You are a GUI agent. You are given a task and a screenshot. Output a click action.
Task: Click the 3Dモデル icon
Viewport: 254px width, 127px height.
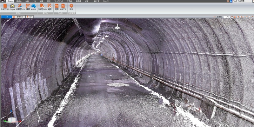pos(63,6)
